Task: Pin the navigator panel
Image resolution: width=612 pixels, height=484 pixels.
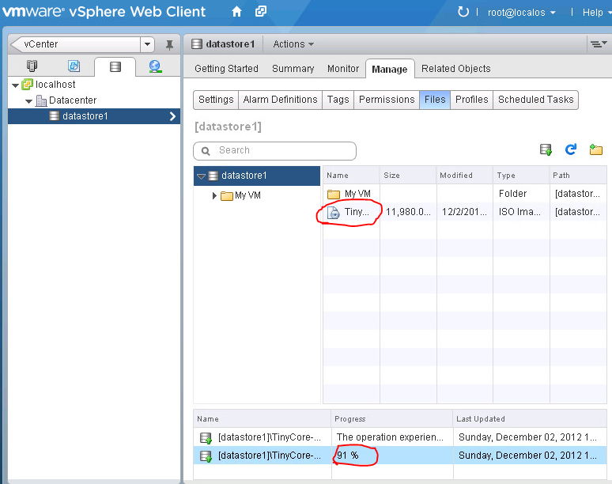Action: pyautogui.click(x=168, y=45)
